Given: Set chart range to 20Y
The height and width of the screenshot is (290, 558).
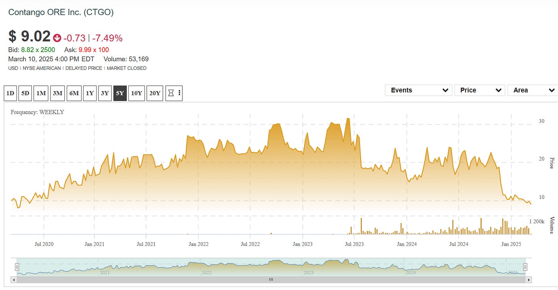Looking at the screenshot, I should [155, 93].
